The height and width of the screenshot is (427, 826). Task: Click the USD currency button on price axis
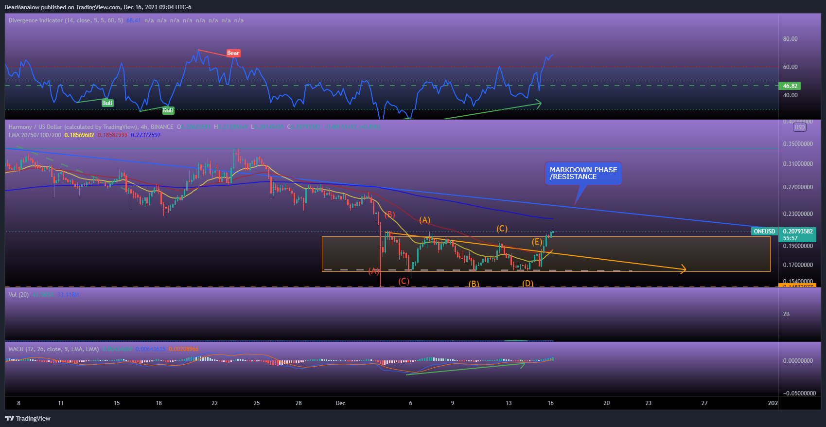tap(799, 127)
